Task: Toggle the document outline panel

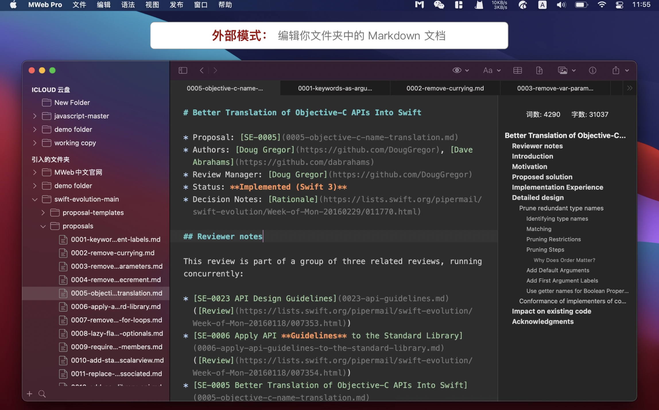Action: 592,70
